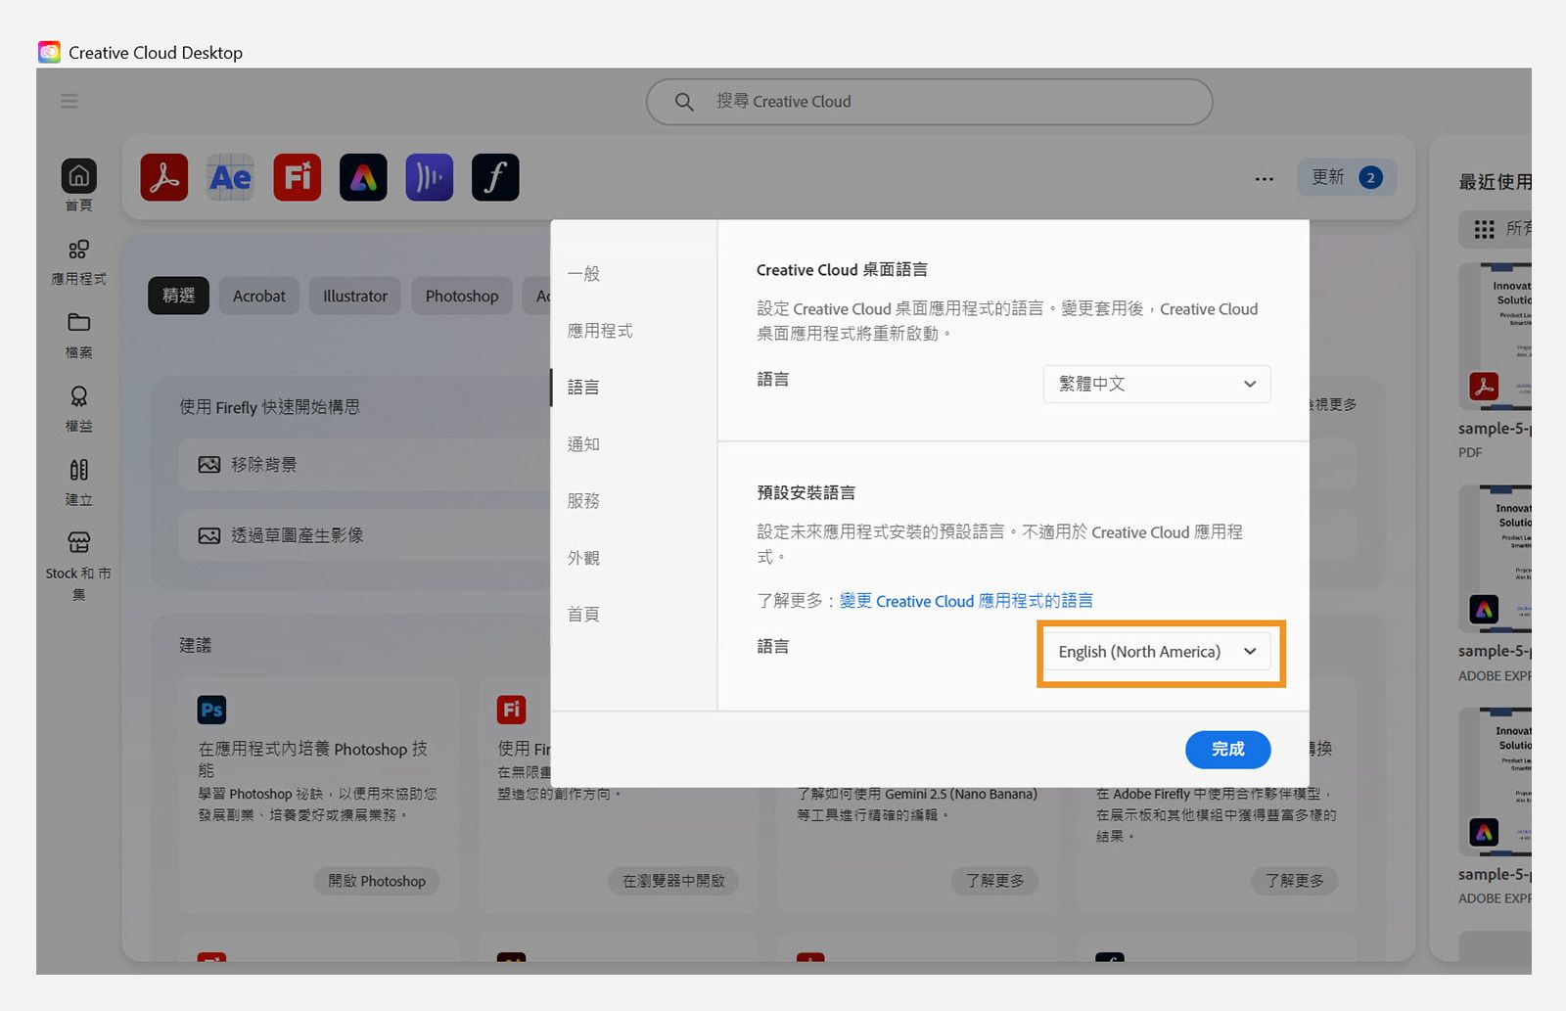The image size is (1566, 1011).
Task: Select the Illustrator filter chip
Action: 355,296
